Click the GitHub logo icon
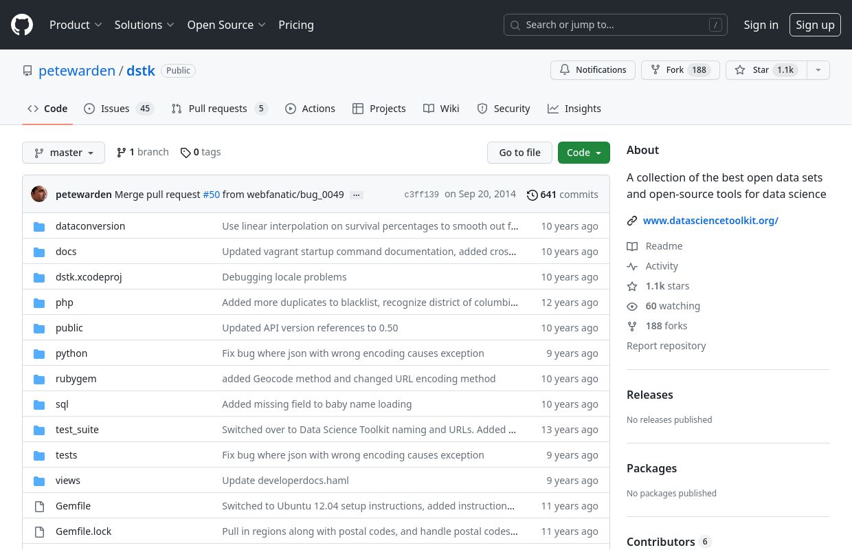Viewport: 852px width, 550px height. (22, 25)
